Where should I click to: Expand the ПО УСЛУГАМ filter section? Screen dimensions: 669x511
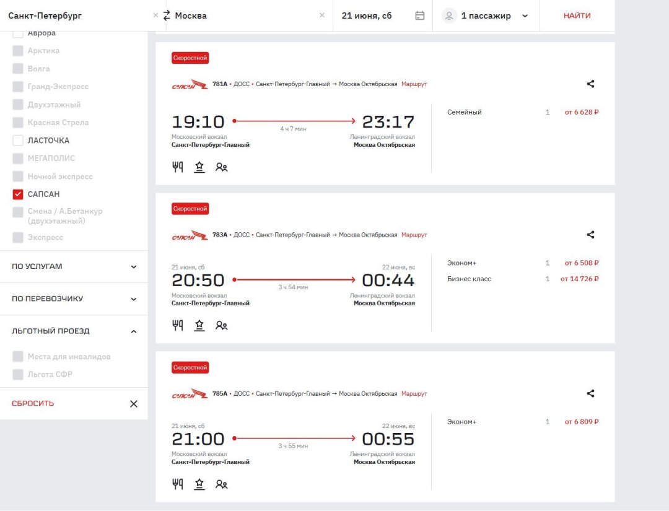click(74, 266)
